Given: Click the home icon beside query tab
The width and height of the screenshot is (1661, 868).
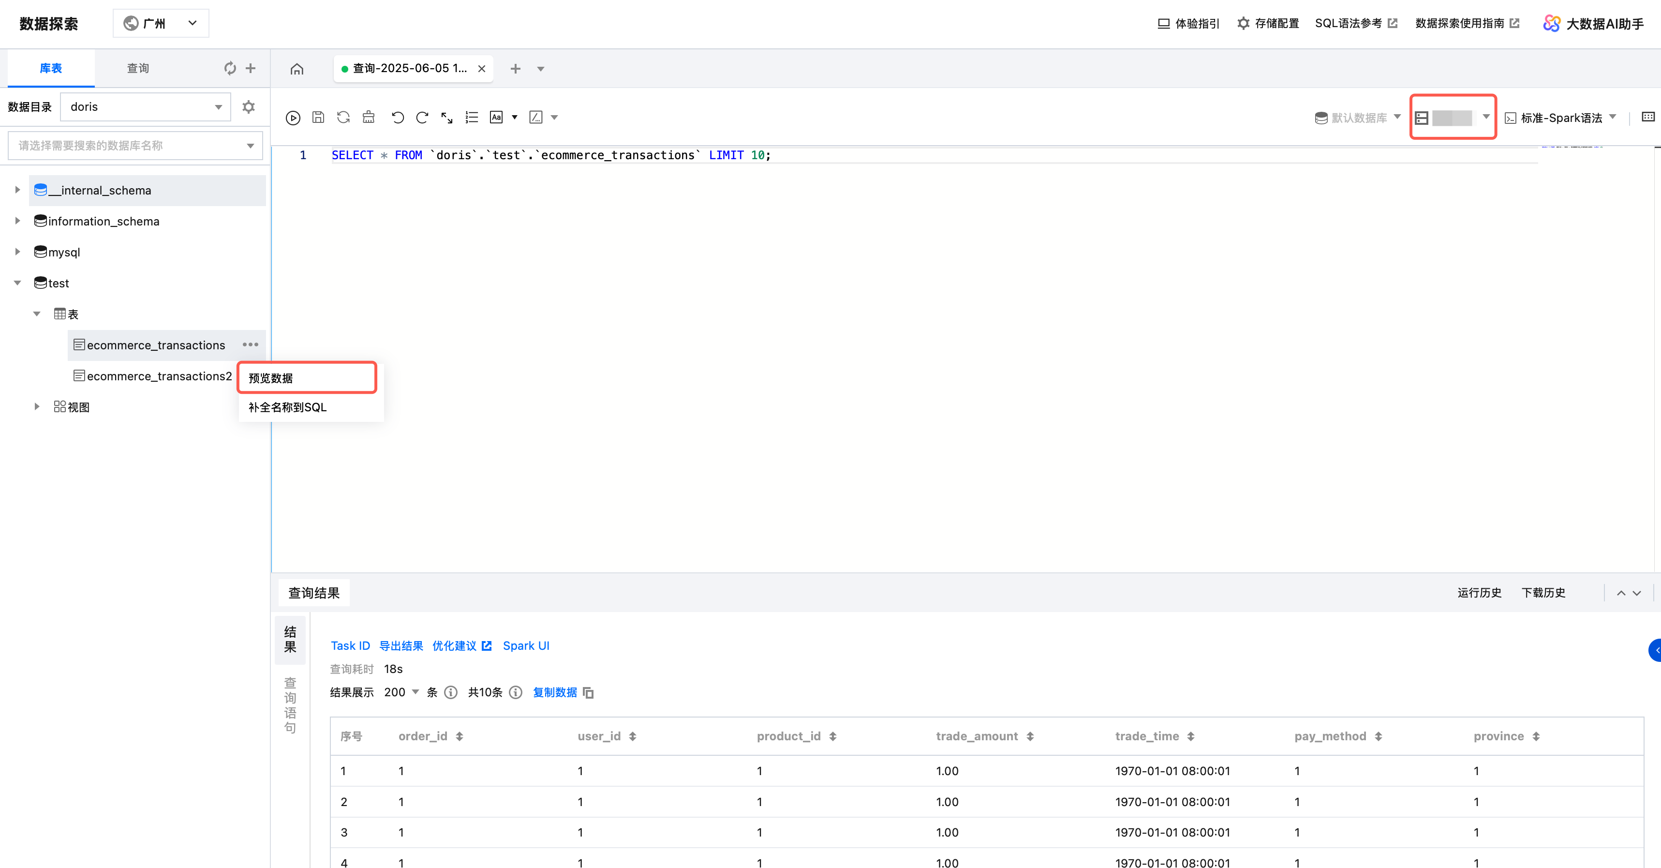Looking at the screenshot, I should (x=297, y=69).
